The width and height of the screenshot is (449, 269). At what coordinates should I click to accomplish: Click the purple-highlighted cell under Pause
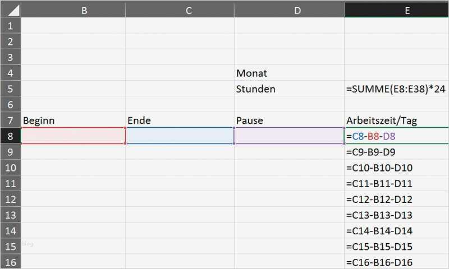click(x=289, y=136)
